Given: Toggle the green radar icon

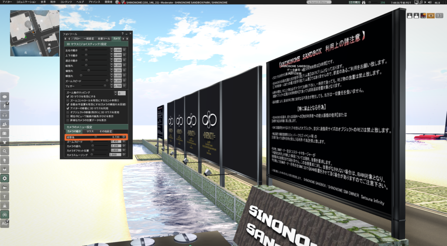Looking at the screenshot, I should 4,215.
